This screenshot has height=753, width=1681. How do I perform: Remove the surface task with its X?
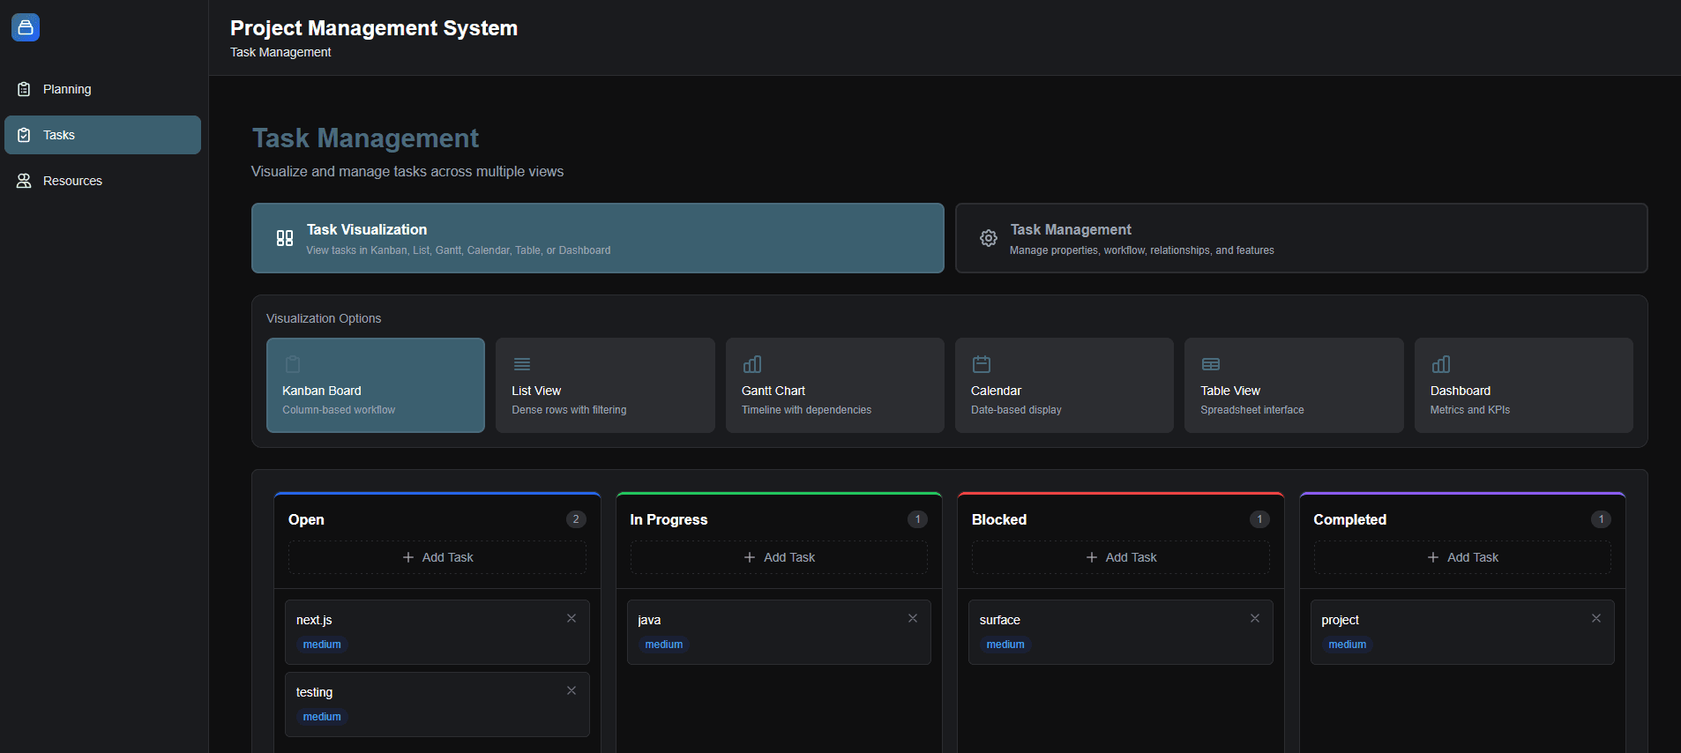click(1255, 618)
